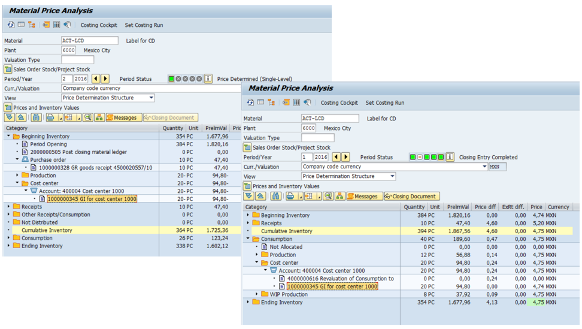Click the binoculars find icon in period 1 window
582x329 pixels.
pyautogui.click(x=276, y=197)
